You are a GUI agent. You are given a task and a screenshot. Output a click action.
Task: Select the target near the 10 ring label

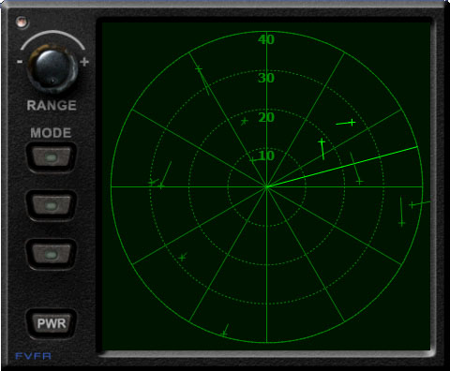coord(252,160)
